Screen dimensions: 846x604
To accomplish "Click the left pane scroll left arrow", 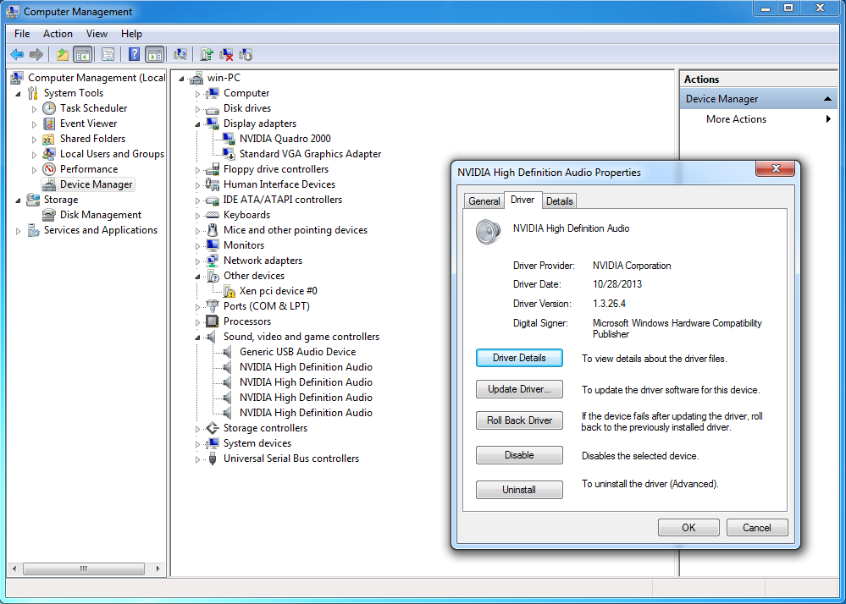I will pyautogui.click(x=14, y=568).
